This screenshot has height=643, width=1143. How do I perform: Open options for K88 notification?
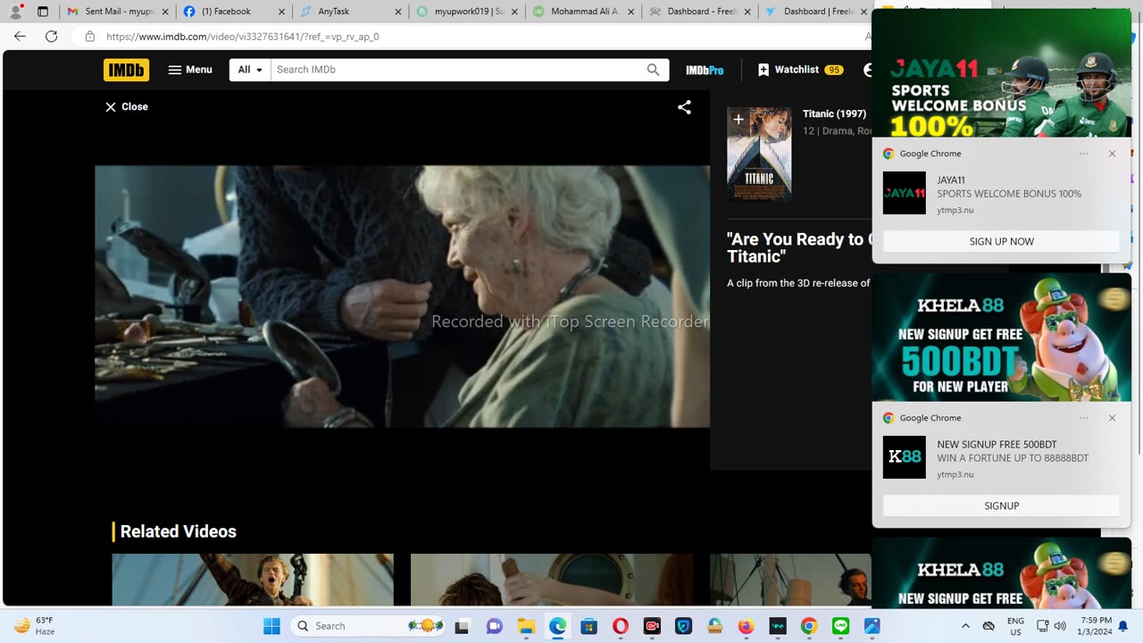point(1083,418)
